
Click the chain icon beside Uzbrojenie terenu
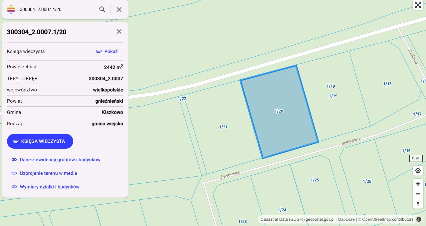click(x=14, y=173)
